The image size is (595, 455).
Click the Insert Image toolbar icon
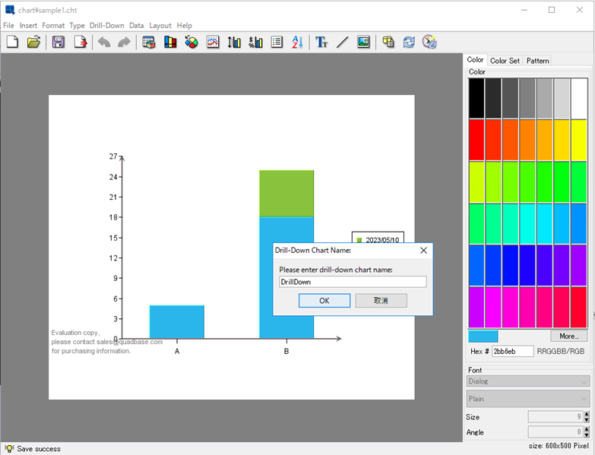[363, 43]
